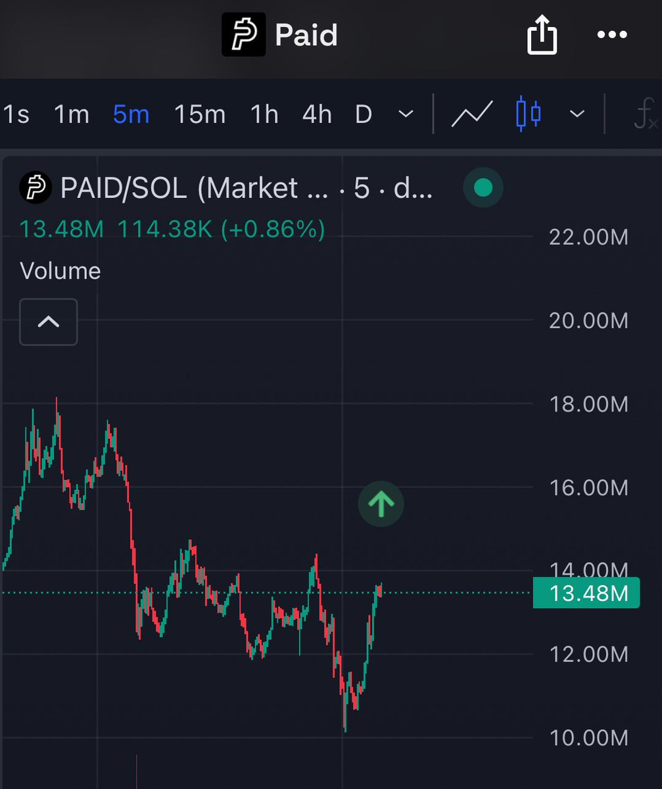Switch to the 4h timeframe
Screen dimensions: 662x789
click(317, 115)
